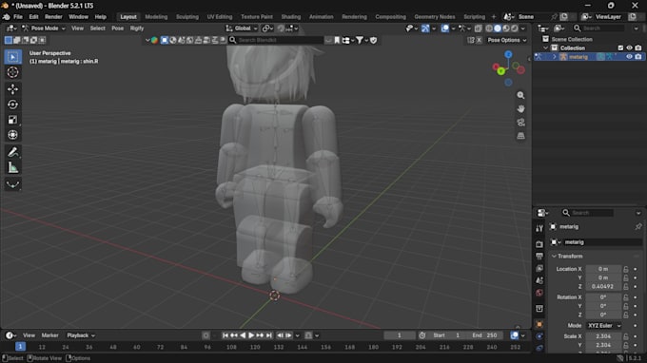This screenshot has width=647, height=363.
Task: Open the Rigify header menu
Action: pos(137,29)
